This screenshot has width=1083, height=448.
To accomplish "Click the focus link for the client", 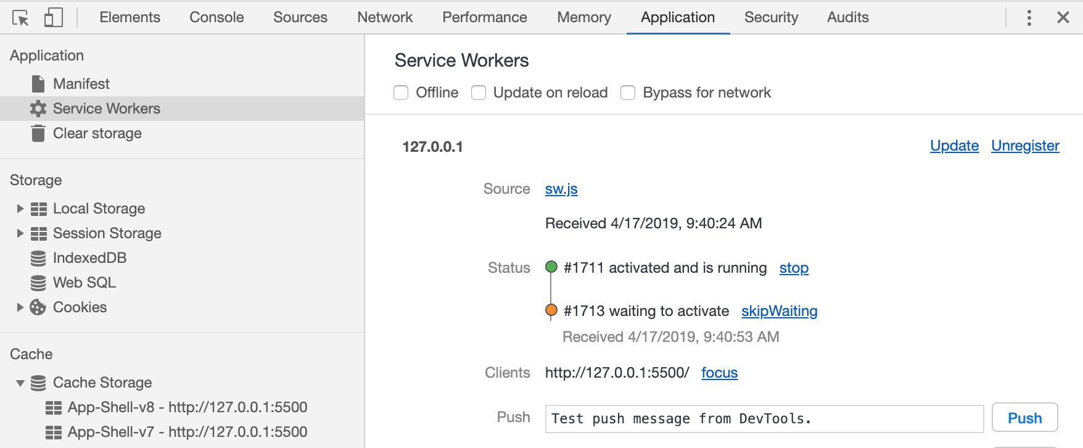I will pos(719,373).
